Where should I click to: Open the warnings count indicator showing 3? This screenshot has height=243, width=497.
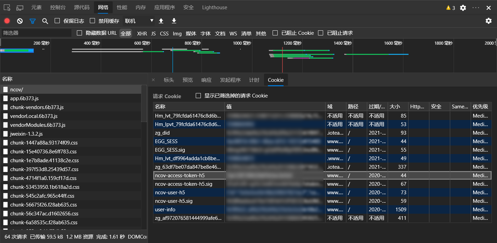[451, 8]
